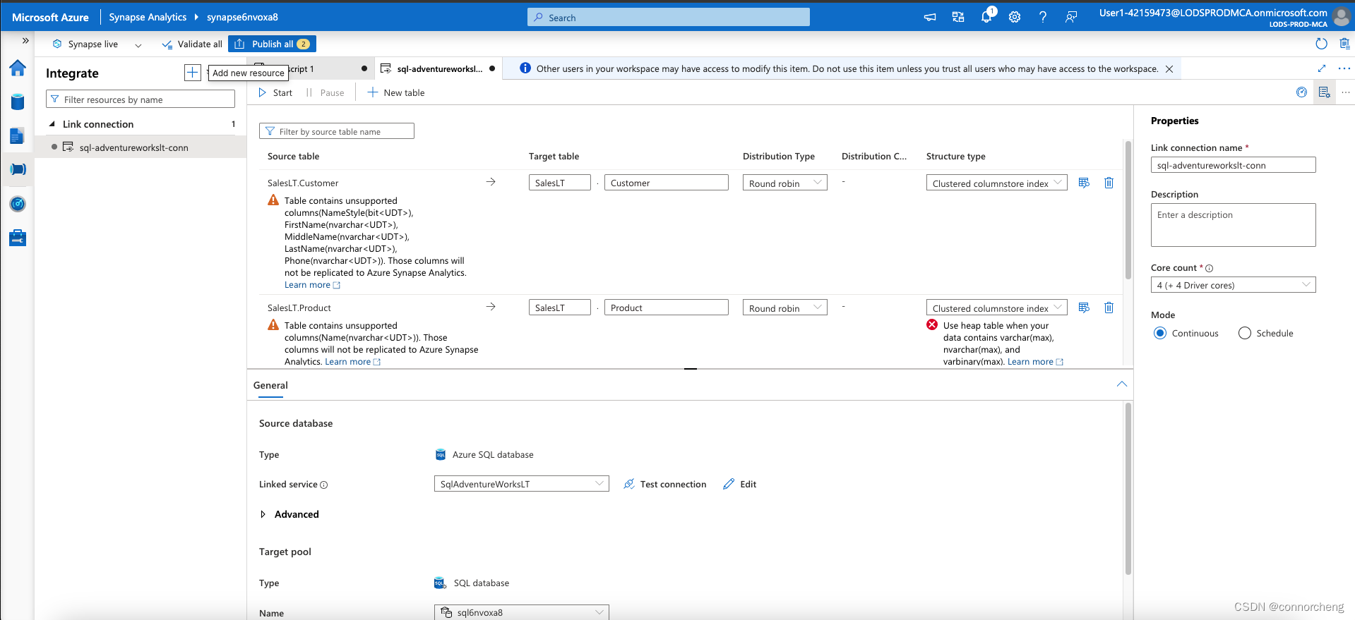This screenshot has width=1355, height=620.
Task: Delete the SalesLT.Product table mapping
Action: [1109, 308]
